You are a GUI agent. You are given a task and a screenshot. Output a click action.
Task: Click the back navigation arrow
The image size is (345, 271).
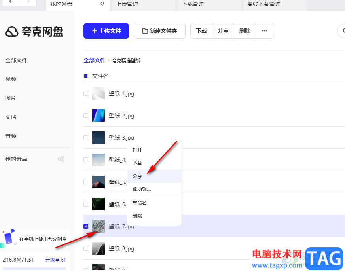pyautogui.click(x=11, y=2)
